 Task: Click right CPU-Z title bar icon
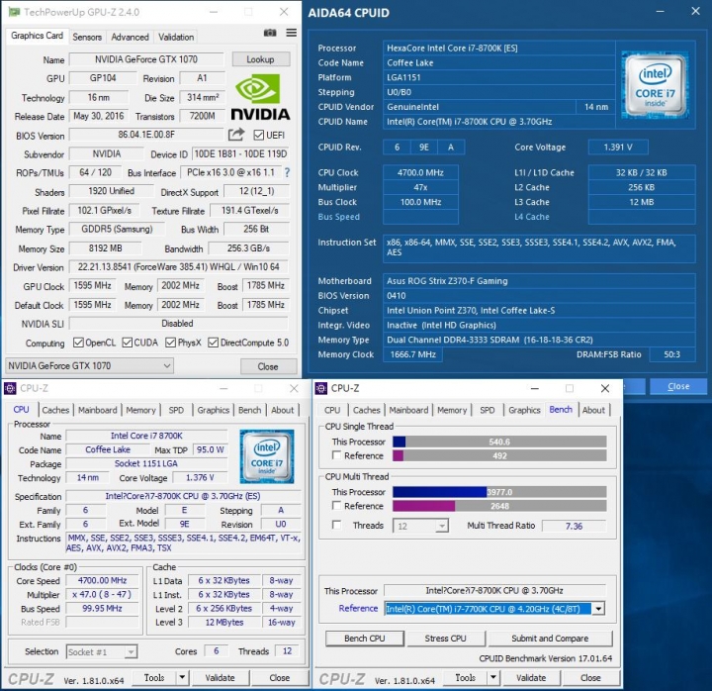321,388
